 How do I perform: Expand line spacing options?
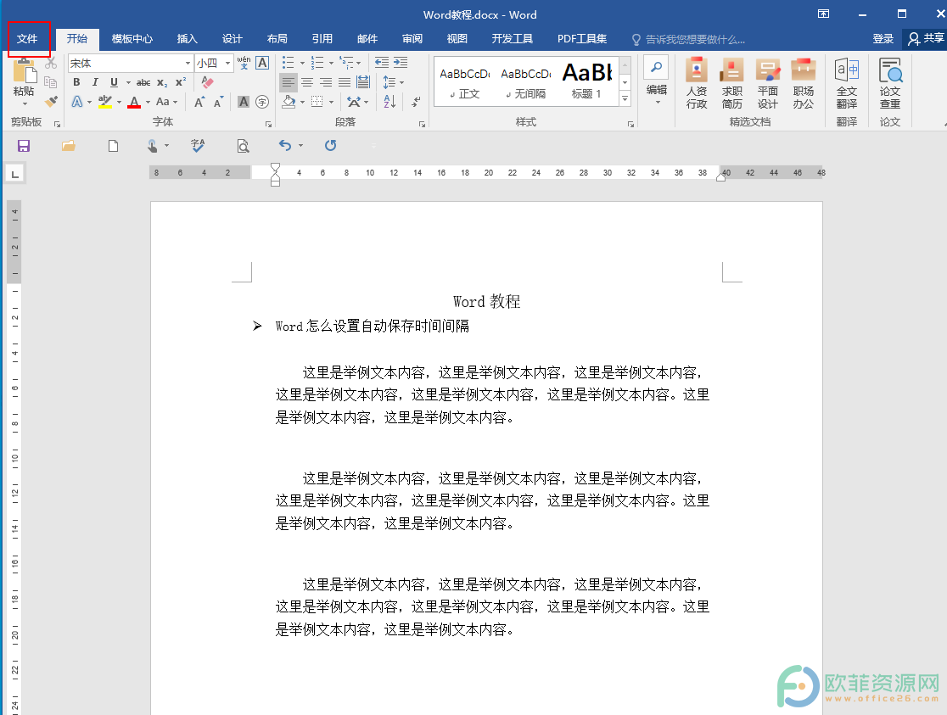point(401,82)
